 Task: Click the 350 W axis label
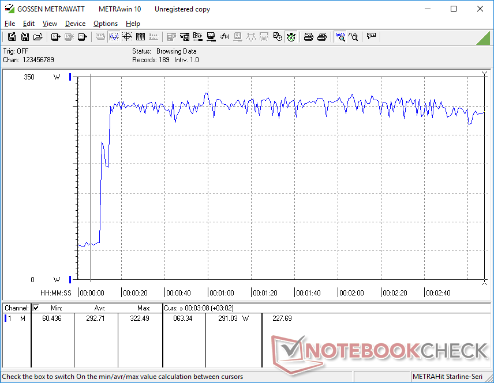point(42,77)
